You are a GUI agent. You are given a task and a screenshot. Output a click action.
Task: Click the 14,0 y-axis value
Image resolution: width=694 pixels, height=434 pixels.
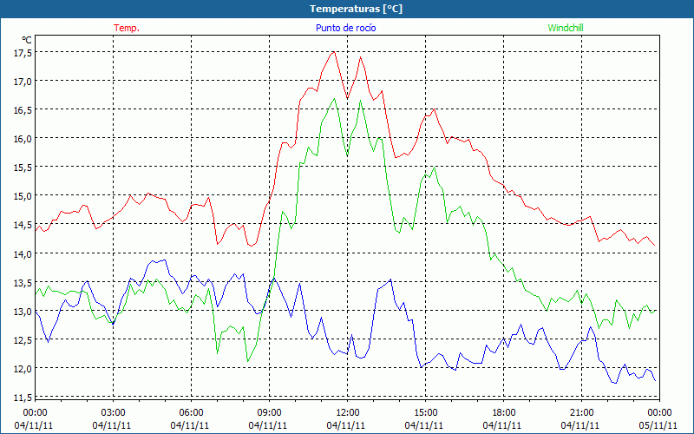23,253
